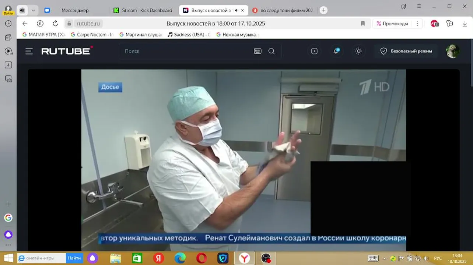473x265 pixels.
Task: Go to the RUTUBE home logo
Action: [x=67, y=51]
